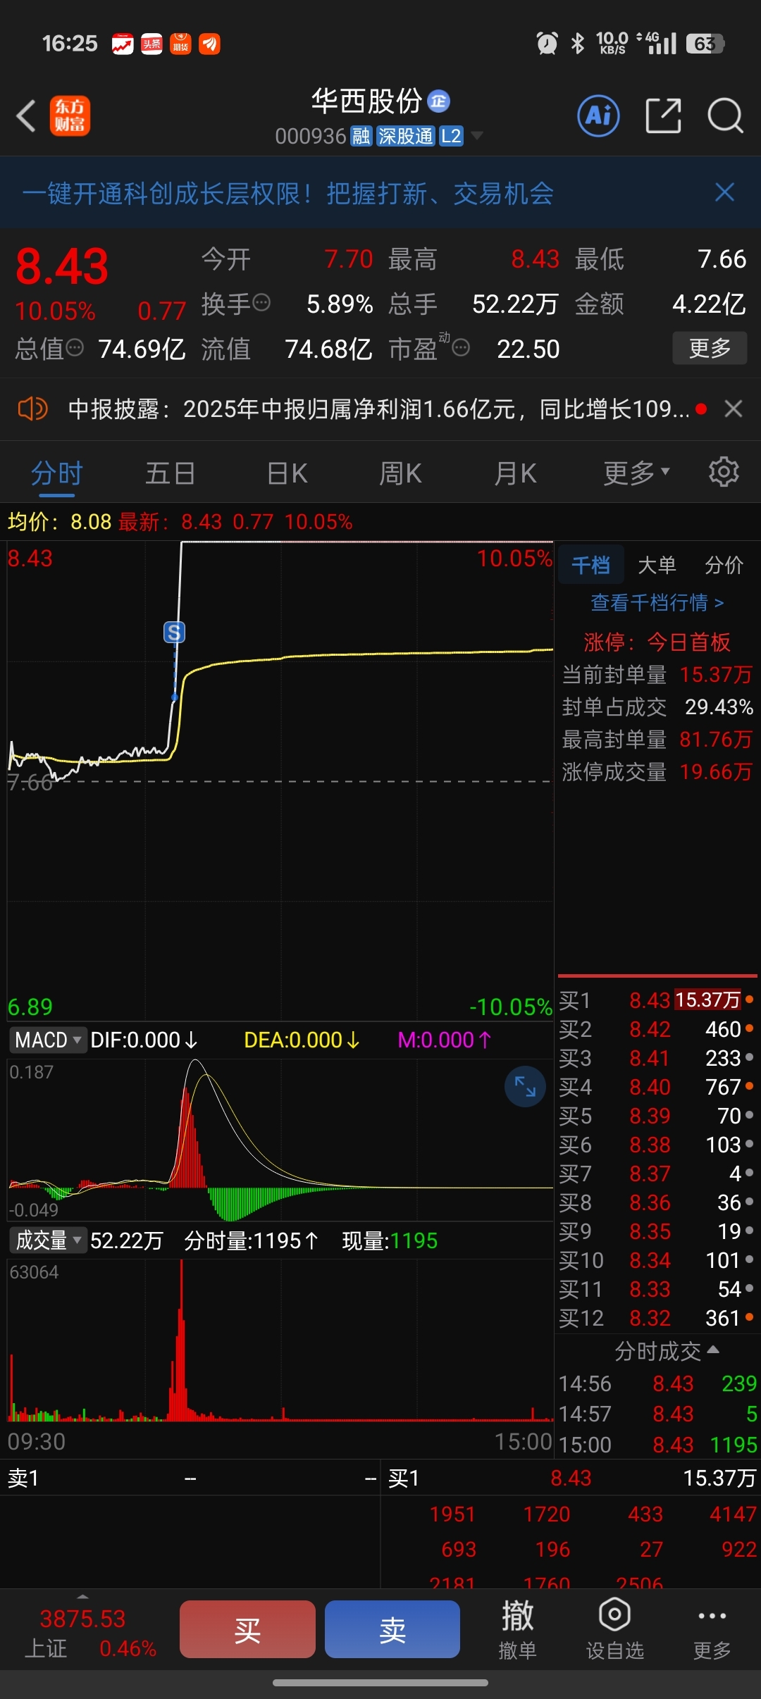Tap the blue S signal marker on chart

pos(174,632)
